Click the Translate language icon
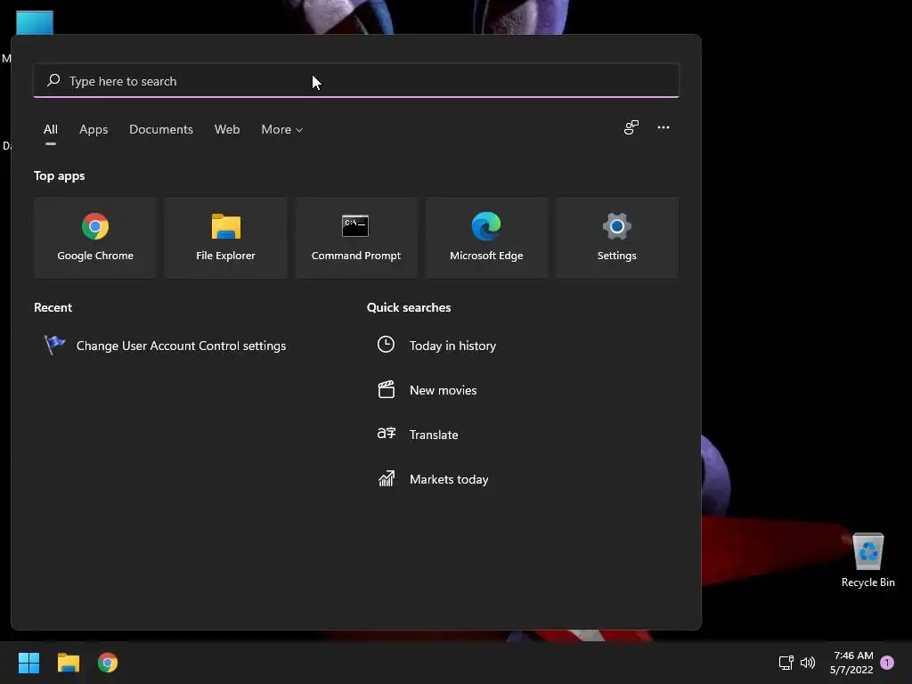 387,434
